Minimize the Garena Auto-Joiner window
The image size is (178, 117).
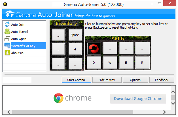point(152,4)
